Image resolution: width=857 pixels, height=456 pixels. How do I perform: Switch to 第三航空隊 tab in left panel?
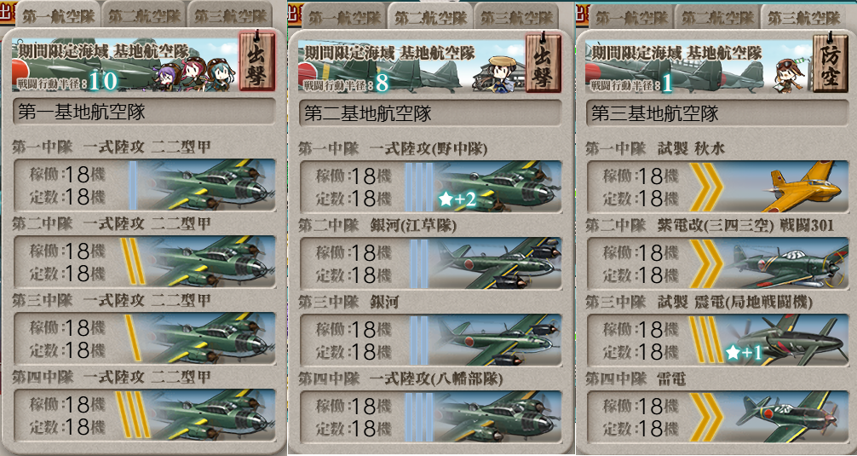231,16
